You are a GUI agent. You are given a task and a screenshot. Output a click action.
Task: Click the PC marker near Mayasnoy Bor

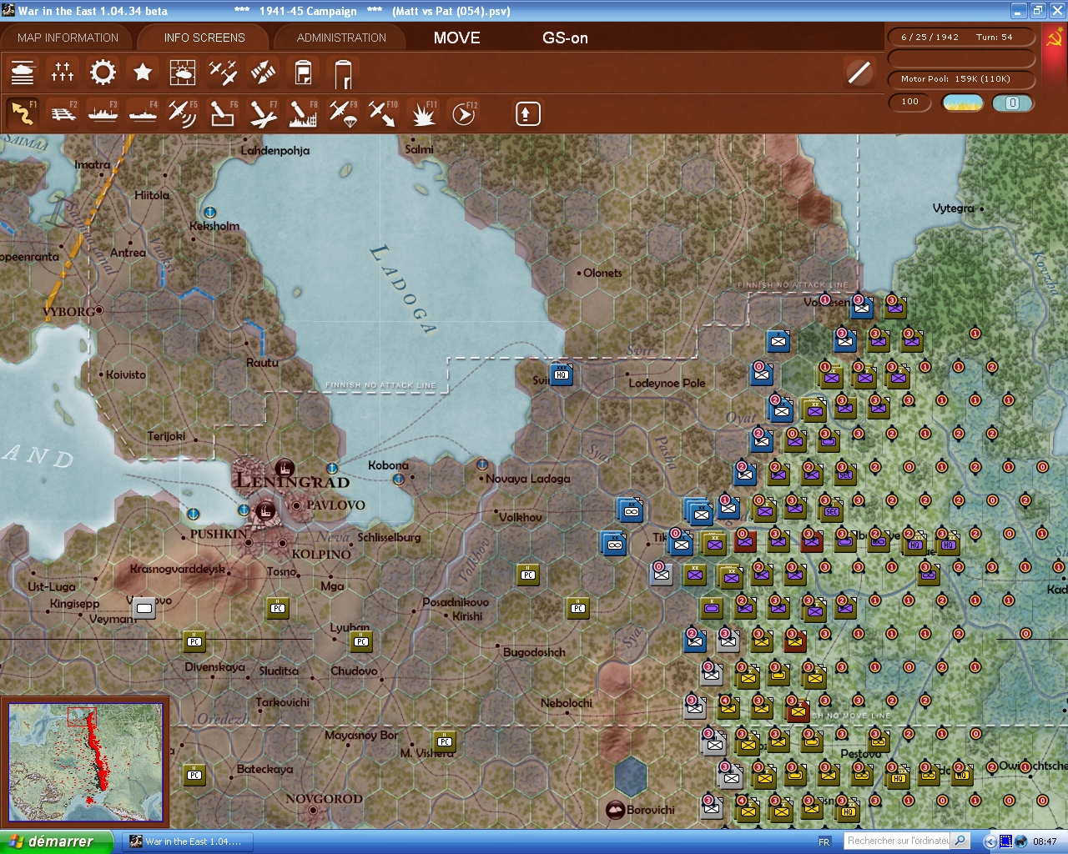click(x=445, y=741)
